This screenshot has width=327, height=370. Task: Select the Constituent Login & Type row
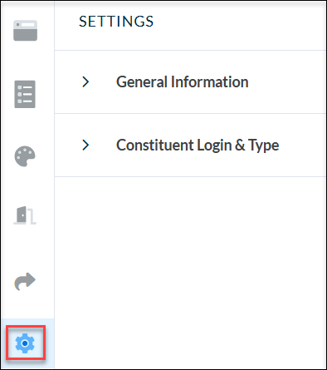click(x=190, y=145)
